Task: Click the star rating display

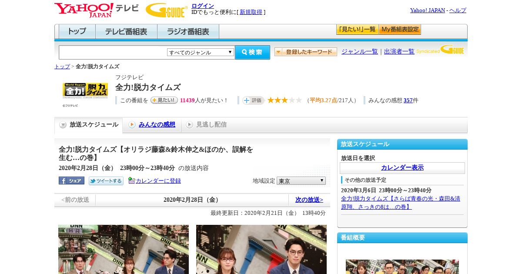Action: click(284, 100)
